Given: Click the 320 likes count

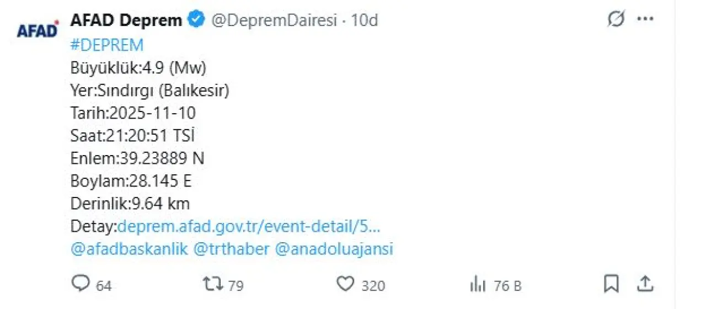Looking at the screenshot, I should point(373,286).
